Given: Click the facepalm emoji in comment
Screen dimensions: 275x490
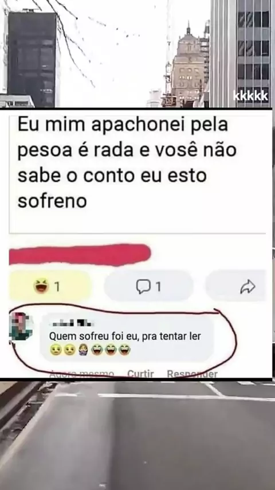Looking at the screenshot, I should point(83,351).
